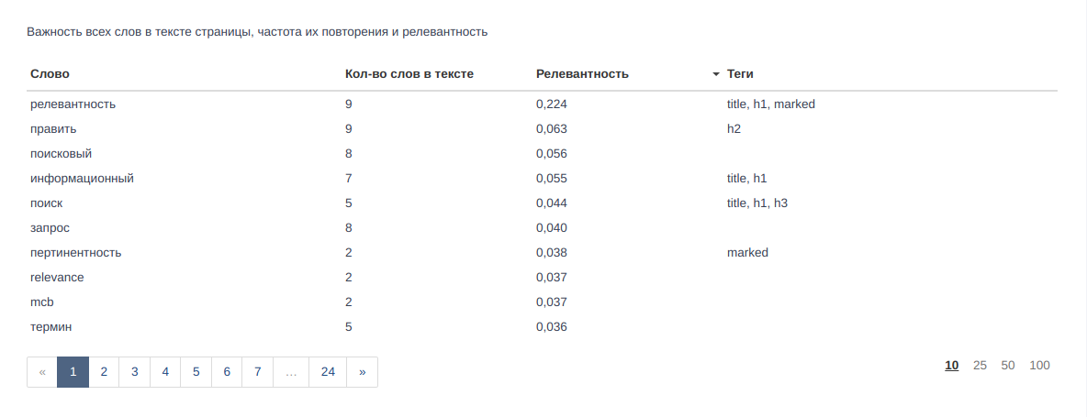Screen dimensions: 1087x417
Task: Go to next page arrow »
Action: (362, 372)
